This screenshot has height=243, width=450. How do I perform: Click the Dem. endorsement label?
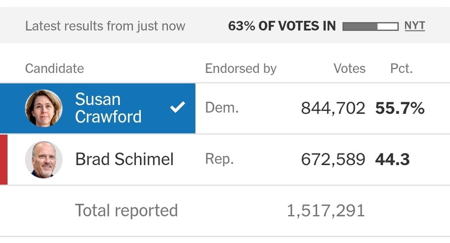[x=222, y=108]
